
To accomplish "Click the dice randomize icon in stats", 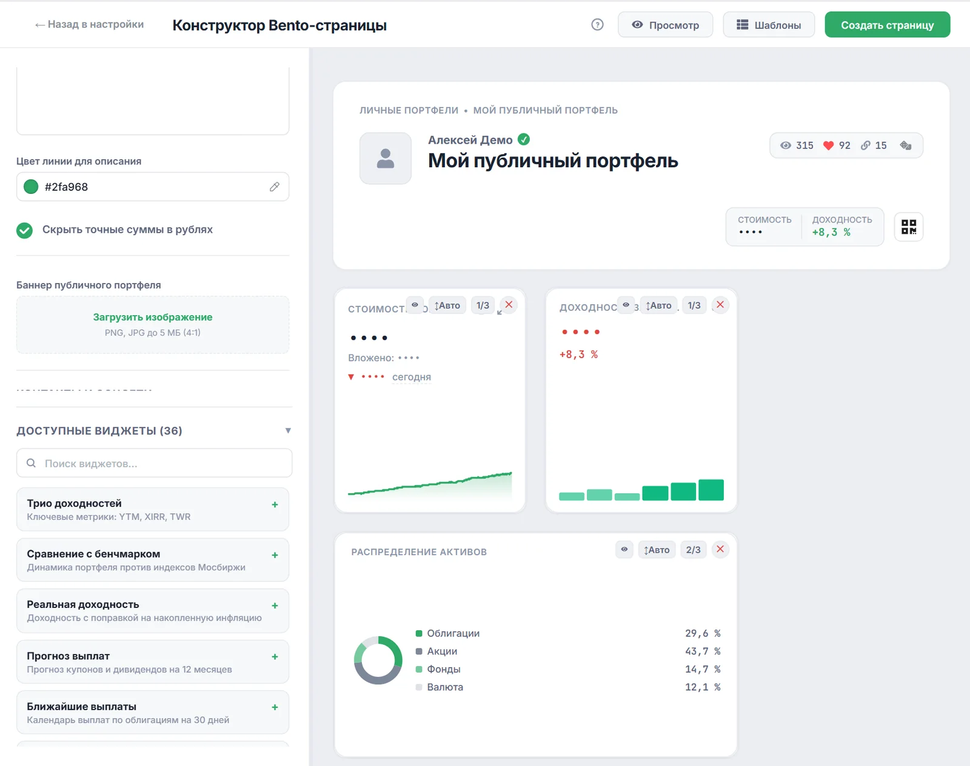I will 906,145.
